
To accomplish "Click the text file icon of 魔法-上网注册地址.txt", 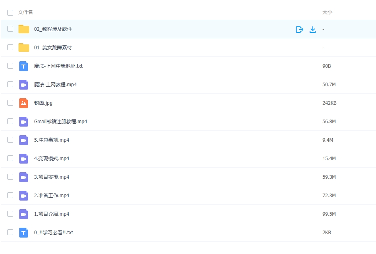I will (x=24, y=66).
